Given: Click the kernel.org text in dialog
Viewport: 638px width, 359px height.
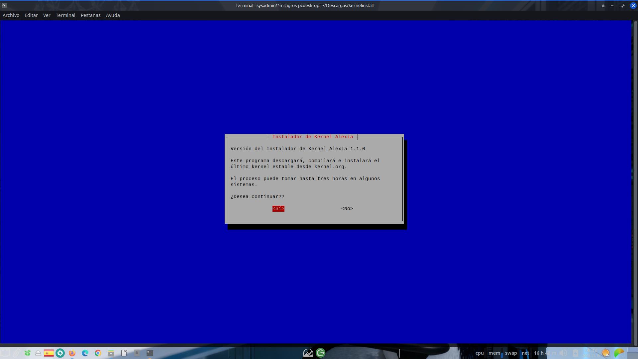Looking at the screenshot, I should 329,167.
